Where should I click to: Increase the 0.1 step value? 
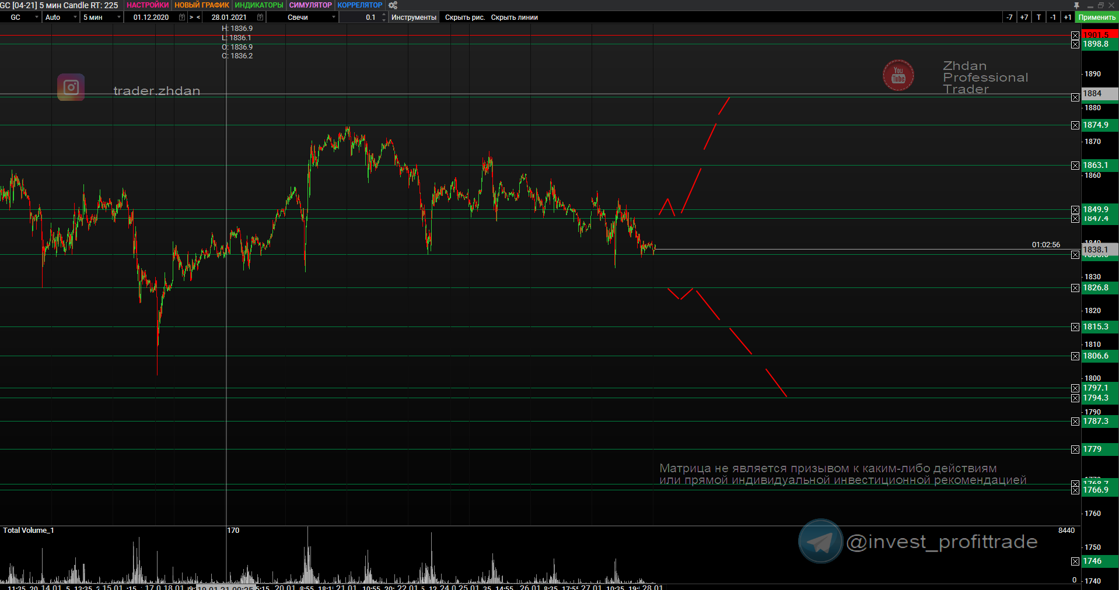384,15
